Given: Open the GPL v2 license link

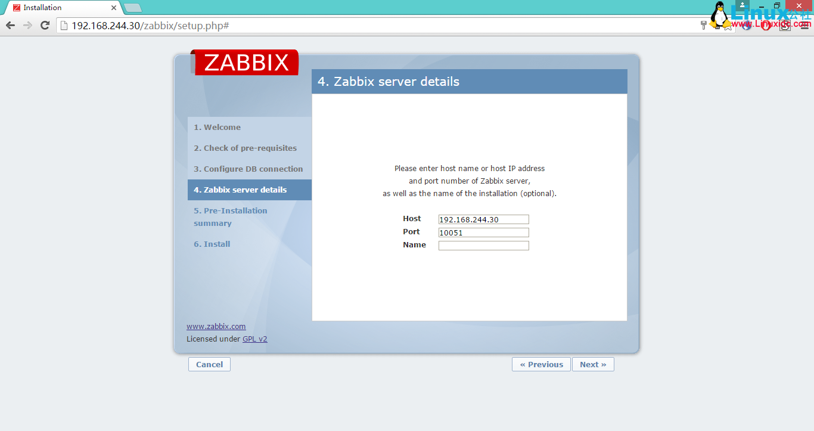Looking at the screenshot, I should click(x=255, y=339).
